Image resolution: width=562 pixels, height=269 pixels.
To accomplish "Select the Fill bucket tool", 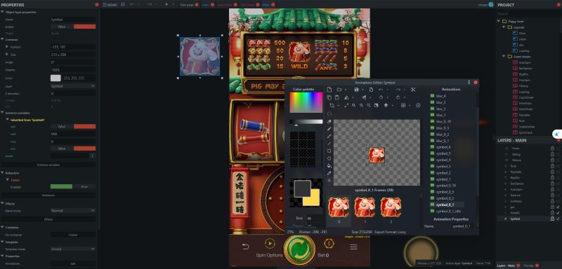I will pyautogui.click(x=329, y=166).
